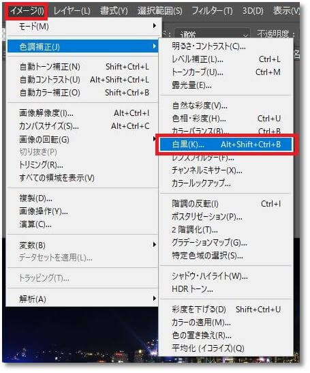This screenshot has height=373, width=310.
Task: Expand the 解析(A) submenu arrow
Action: pyautogui.click(x=155, y=298)
